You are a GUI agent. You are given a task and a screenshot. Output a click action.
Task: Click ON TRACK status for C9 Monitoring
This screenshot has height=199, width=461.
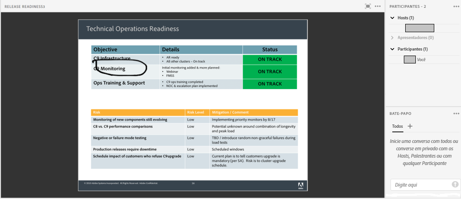point(270,72)
